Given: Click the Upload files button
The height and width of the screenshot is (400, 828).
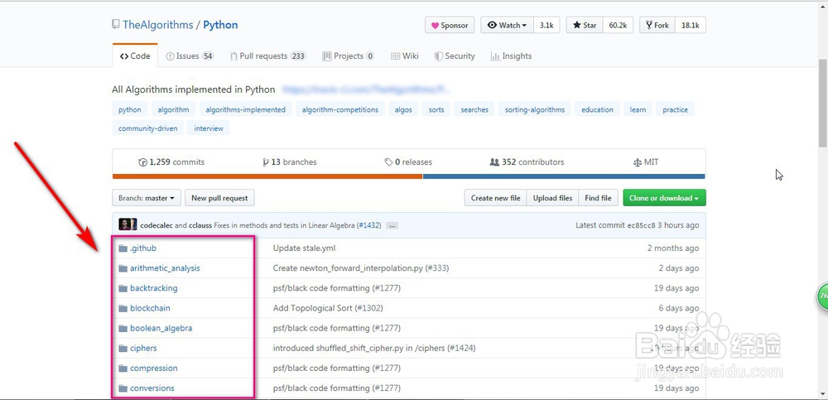Looking at the screenshot, I should pyautogui.click(x=552, y=198).
